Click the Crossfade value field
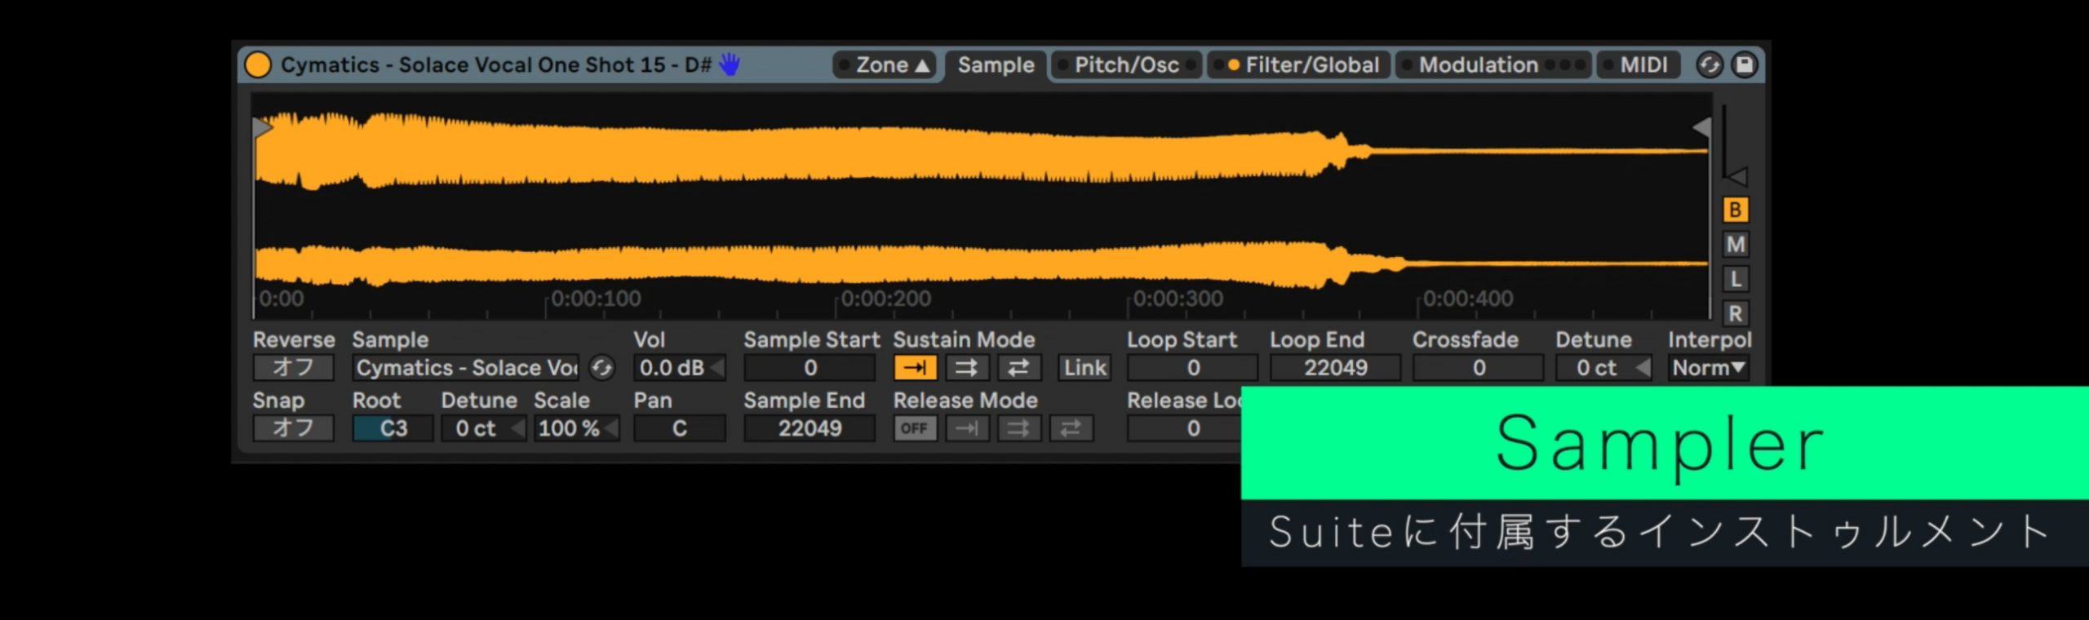Image resolution: width=2089 pixels, height=620 pixels. click(x=1479, y=368)
